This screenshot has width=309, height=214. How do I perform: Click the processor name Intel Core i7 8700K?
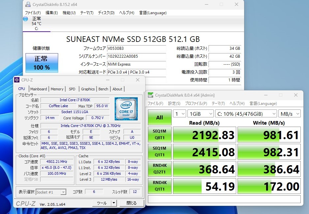click(x=75, y=100)
